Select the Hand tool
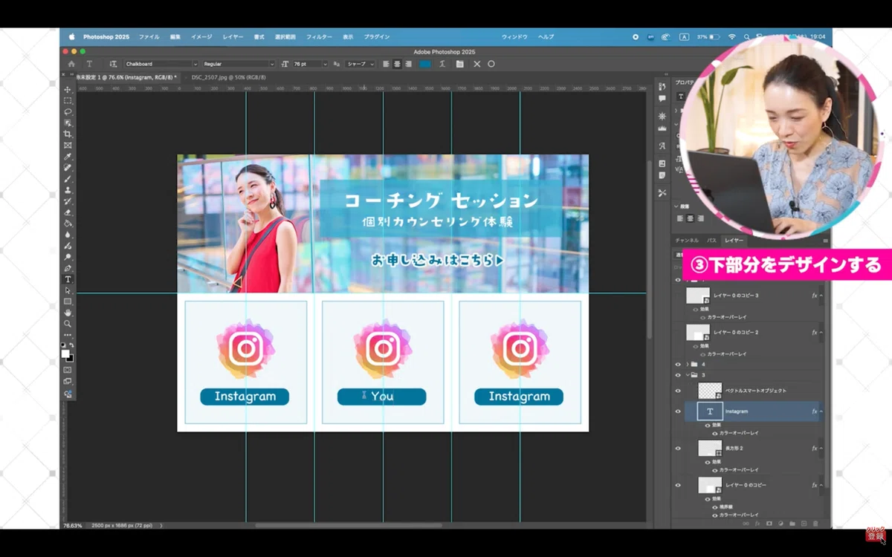 click(x=68, y=313)
